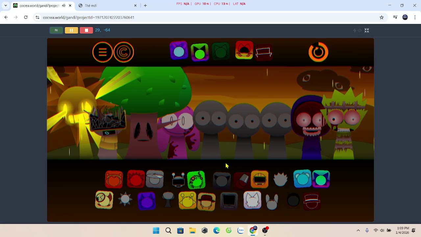The image size is (421, 237).
Task: Select the top-row green circle with black ears icon
Action: 200,52
